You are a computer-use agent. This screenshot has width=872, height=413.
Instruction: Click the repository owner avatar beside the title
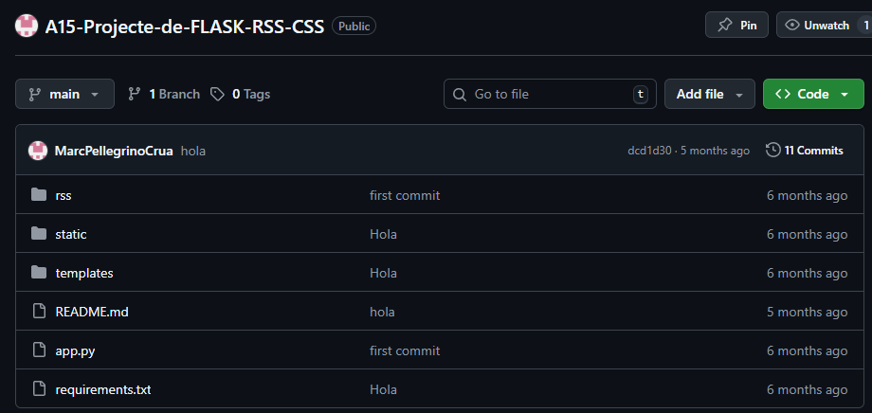point(27,26)
